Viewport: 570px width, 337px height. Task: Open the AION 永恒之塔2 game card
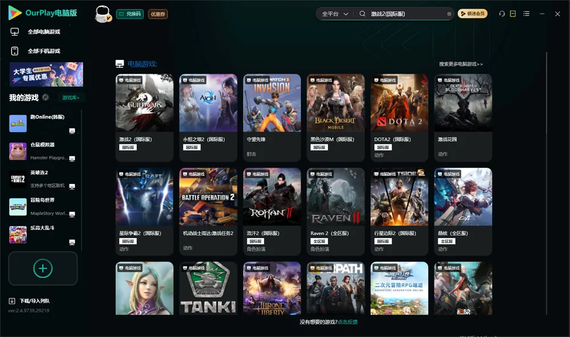(208, 118)
